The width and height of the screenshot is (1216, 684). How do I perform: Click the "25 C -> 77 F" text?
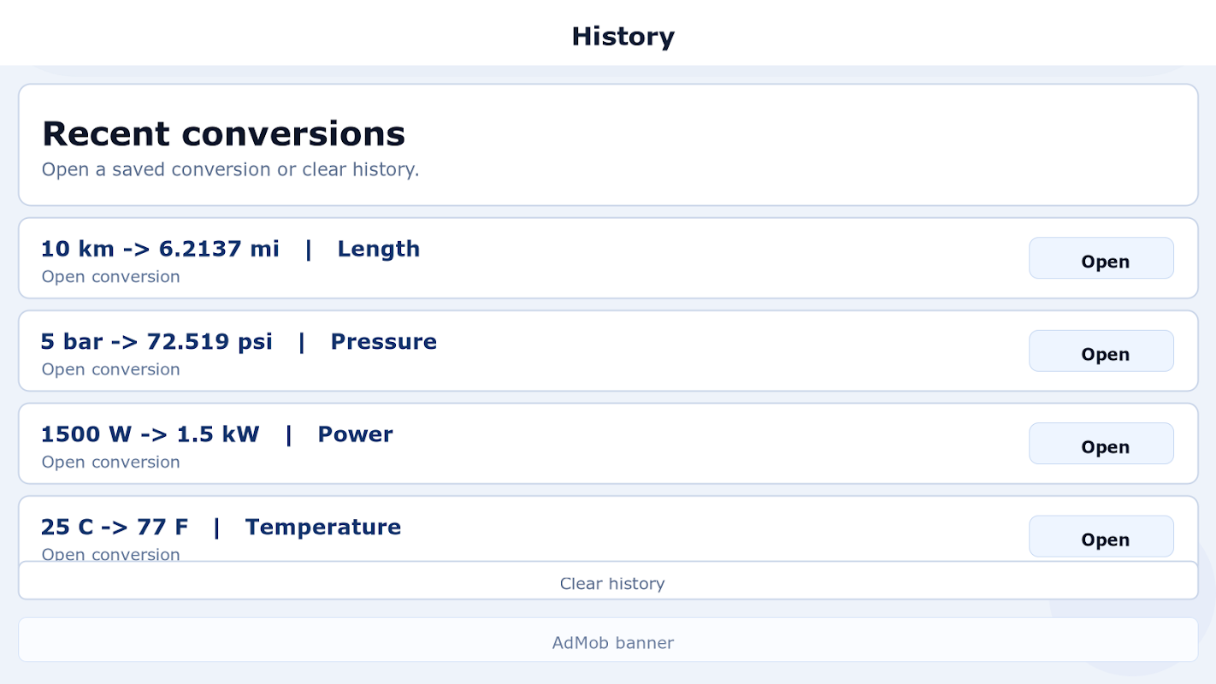point(115,527)
